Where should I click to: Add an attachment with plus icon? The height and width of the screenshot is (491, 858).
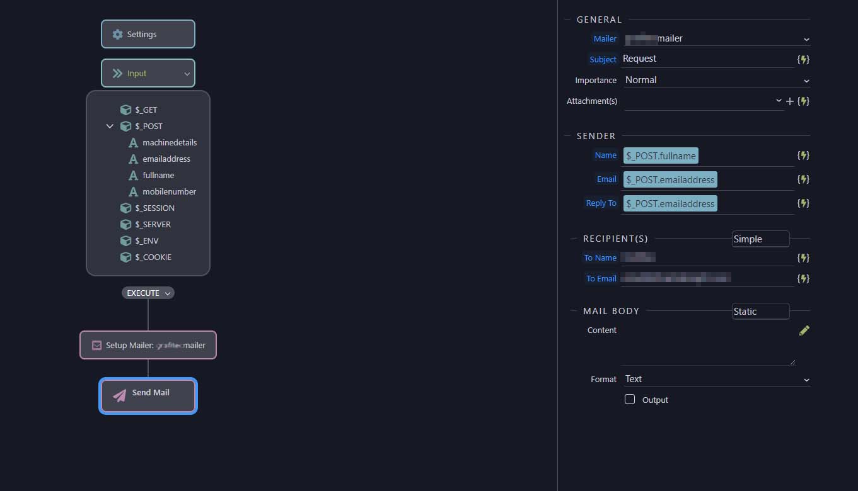pos(790,101)
